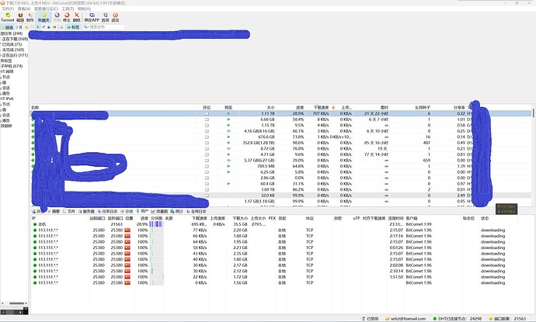The width and height of the screenshot is (536, 322).
Task: Click the 磁链 magnet link toolbar icon
Action: [20, 17]
